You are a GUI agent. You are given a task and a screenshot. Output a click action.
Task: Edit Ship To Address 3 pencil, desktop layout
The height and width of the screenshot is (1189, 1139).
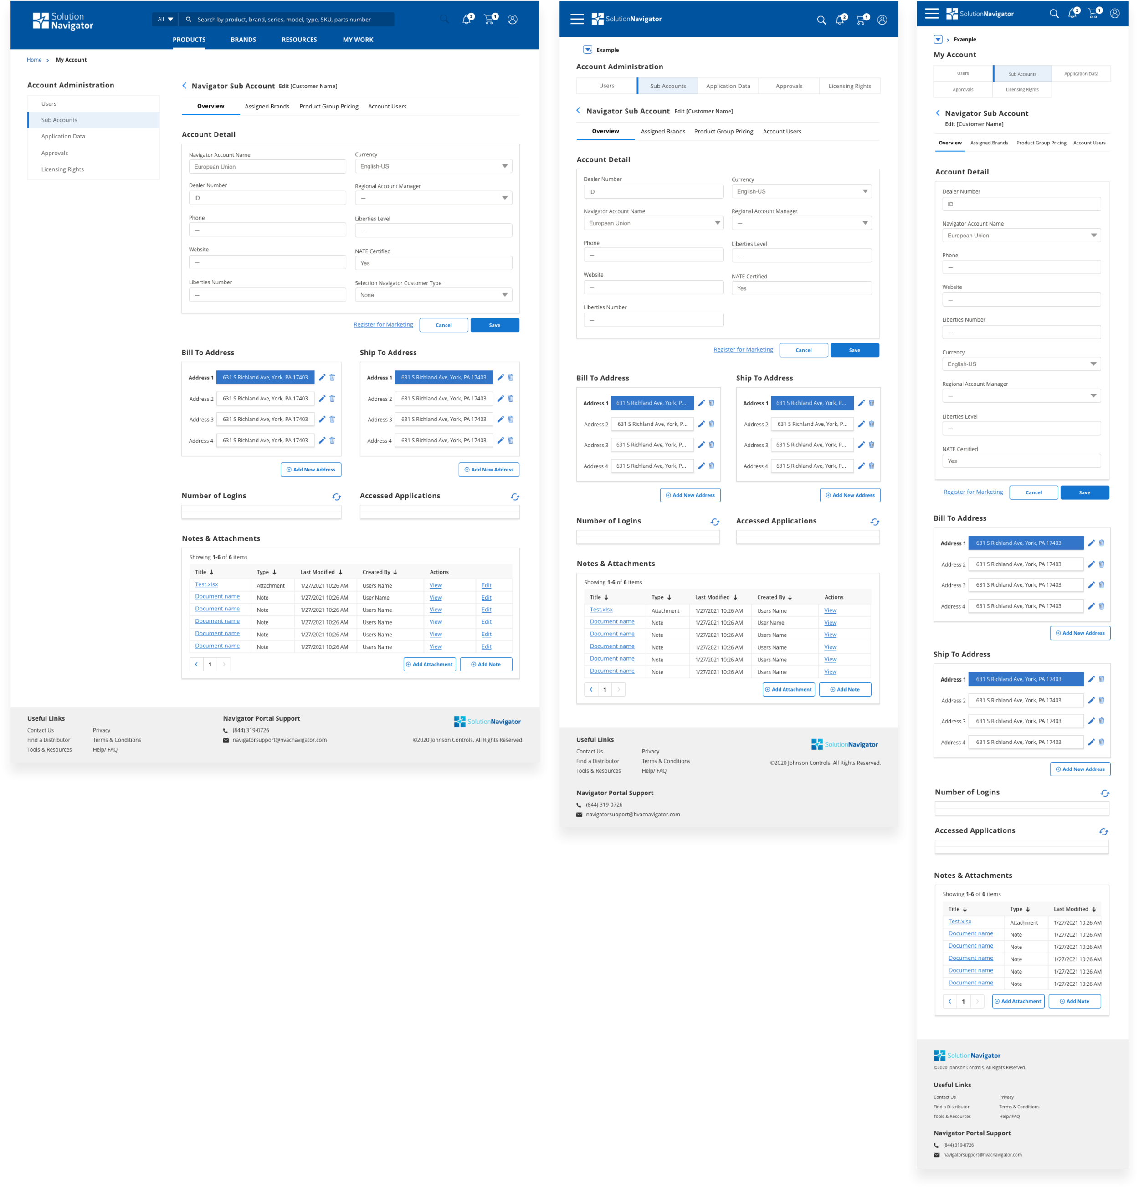click(500, 419)
